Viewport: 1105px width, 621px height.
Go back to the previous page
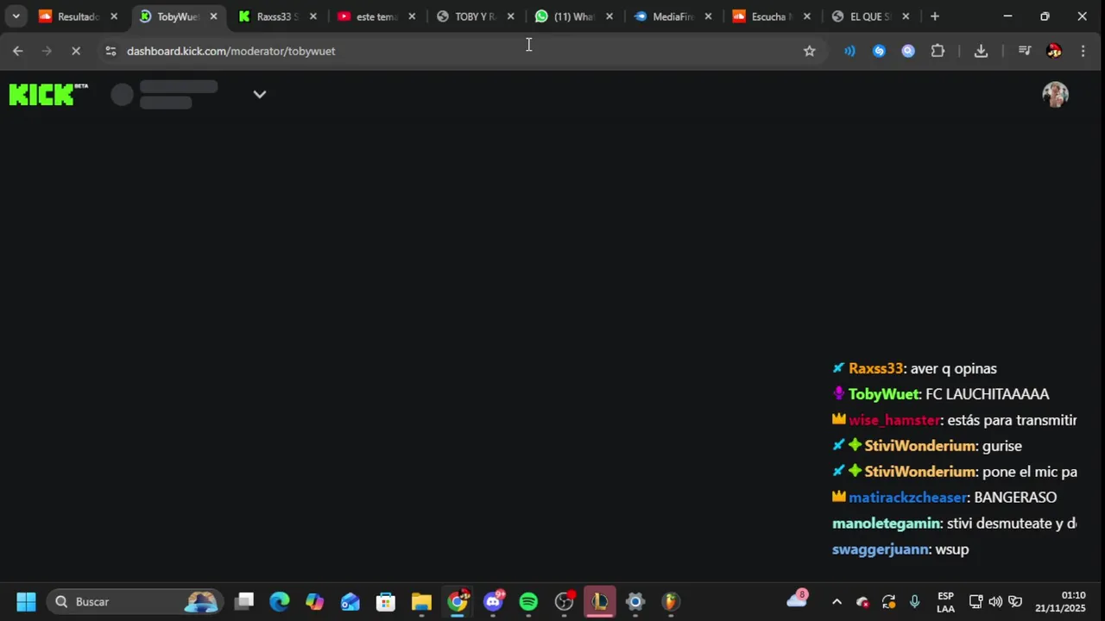pyautogui.click(x=18, y=51)
